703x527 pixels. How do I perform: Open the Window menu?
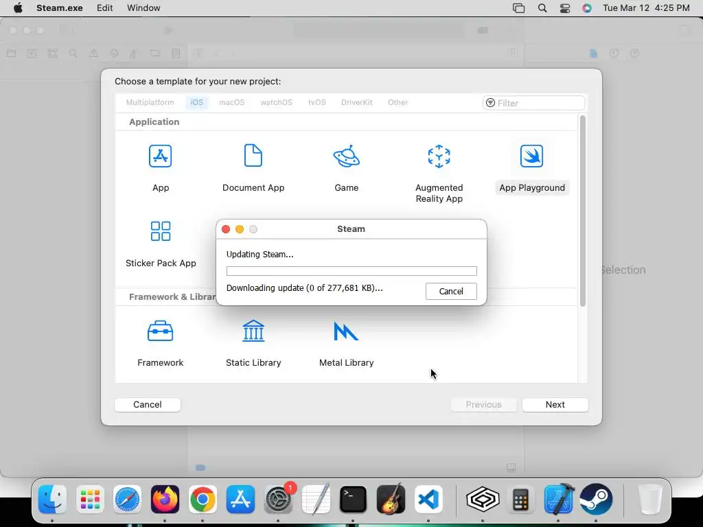(143, 8)
